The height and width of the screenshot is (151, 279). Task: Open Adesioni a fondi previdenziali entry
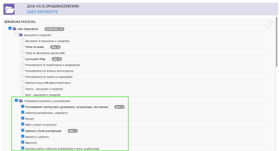pos(47,131)
